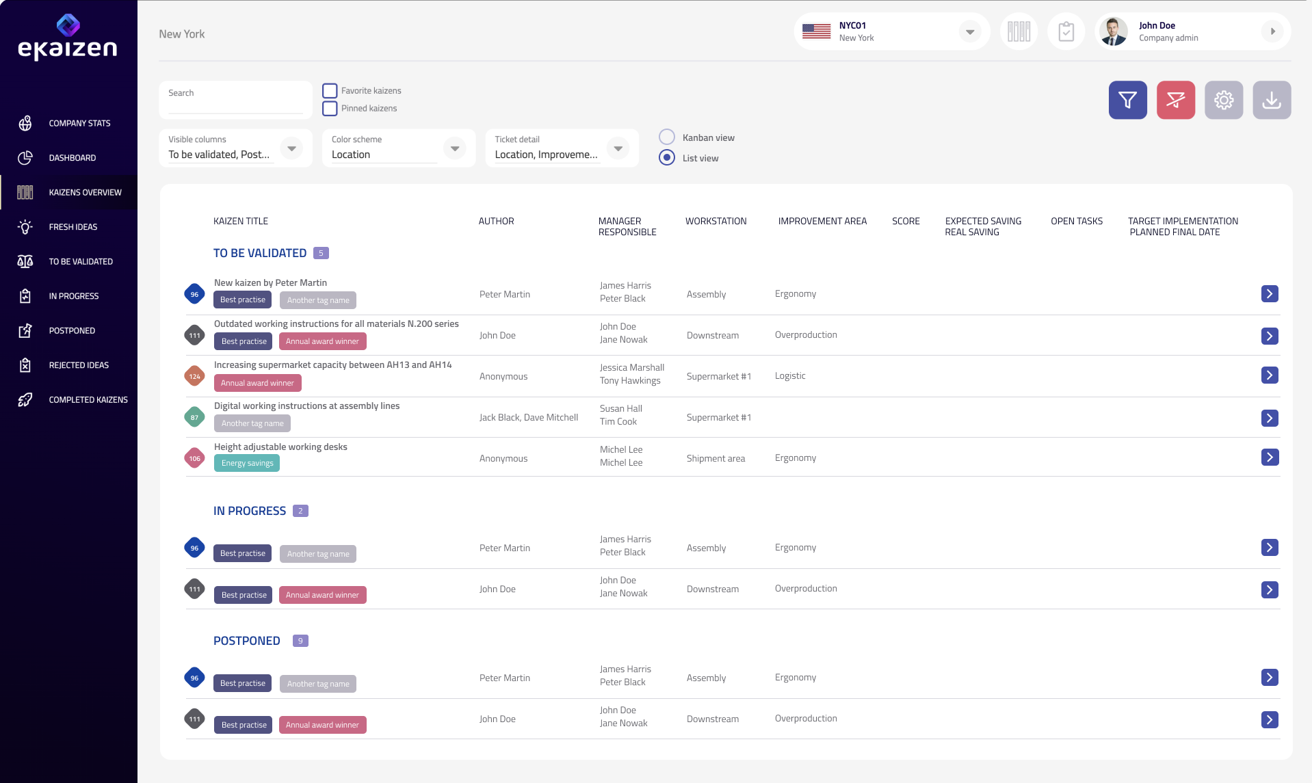Click the blue filter funnel button

tap(1127, 101)
